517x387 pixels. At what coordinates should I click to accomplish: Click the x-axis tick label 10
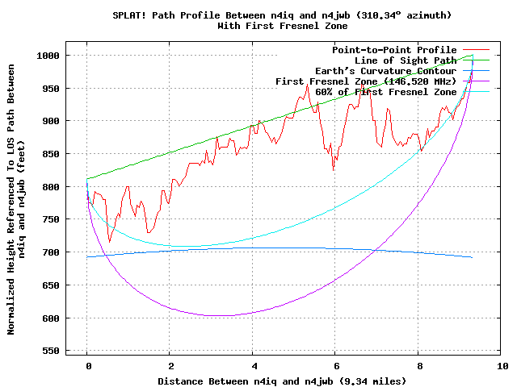pos(502,366)
